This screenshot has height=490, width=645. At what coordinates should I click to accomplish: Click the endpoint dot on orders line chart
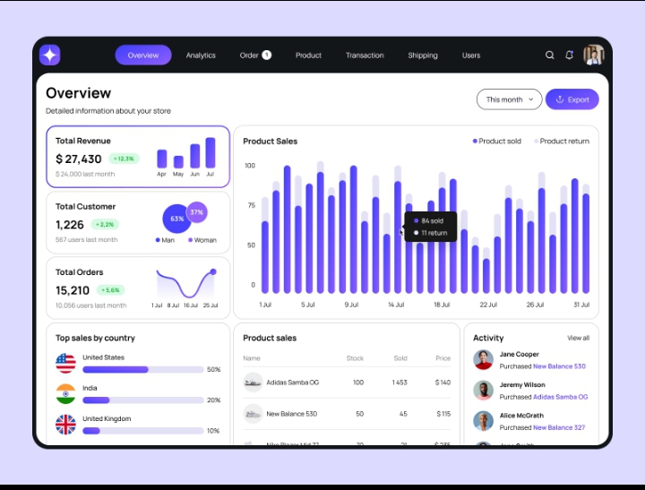[x=213, y=271]
